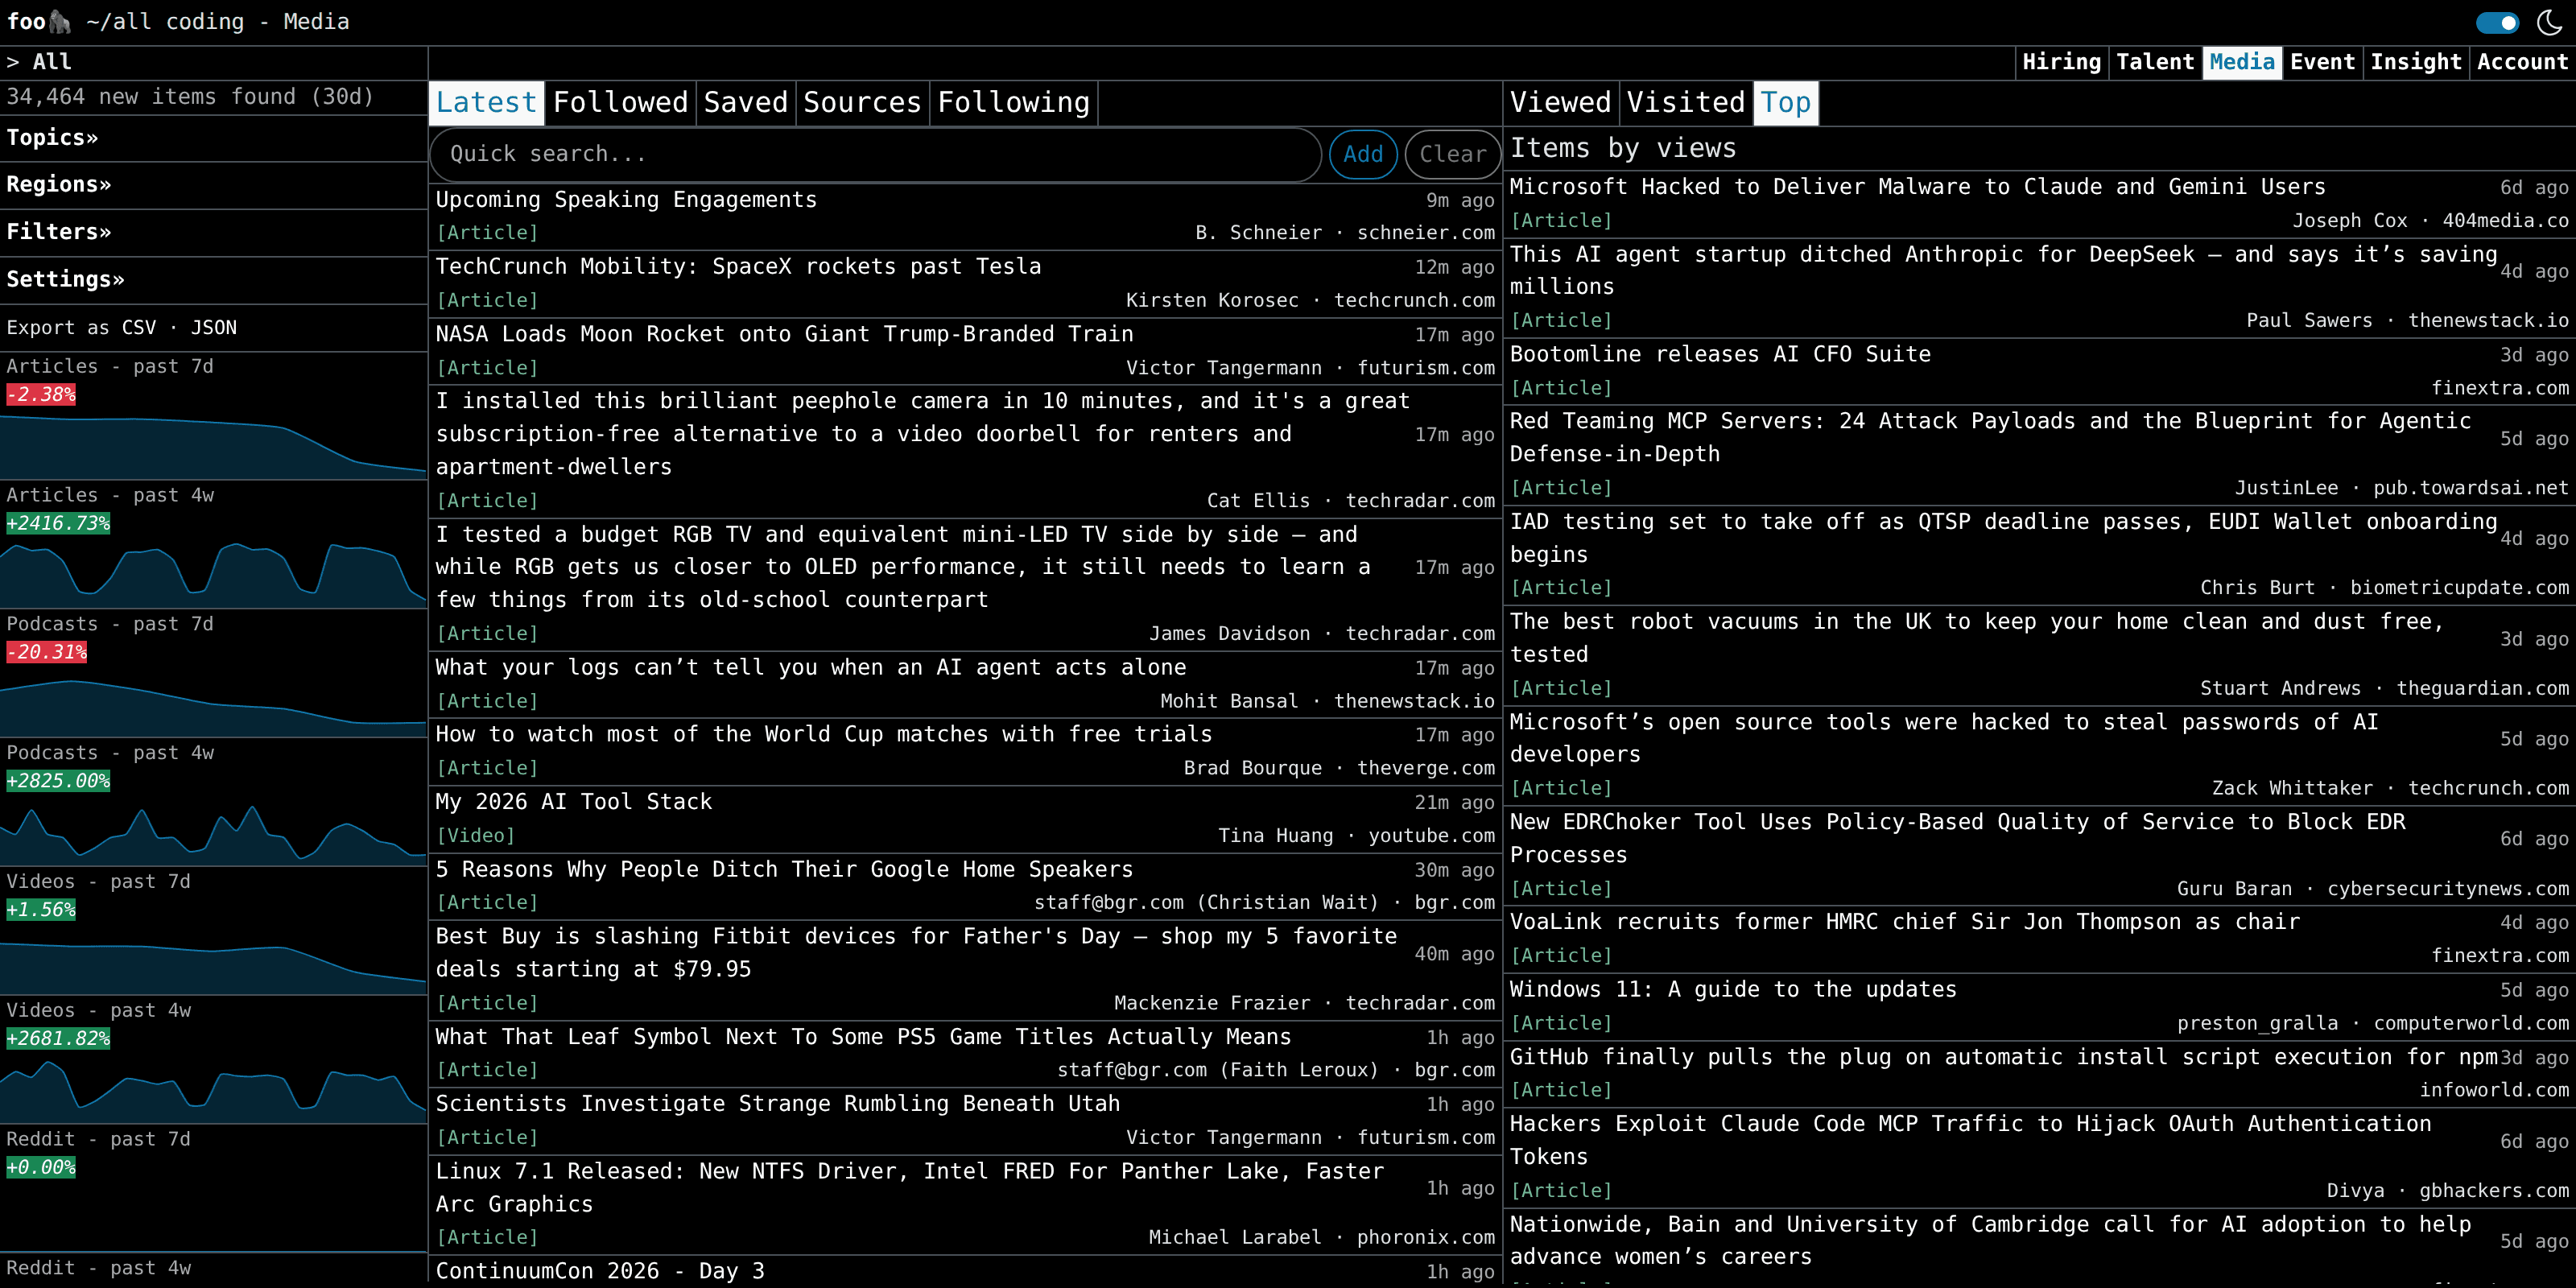Open the GitHub npm install script article
Image resolution: width=2576 pixels, height=1288 pixels.
(2004, 1057)
